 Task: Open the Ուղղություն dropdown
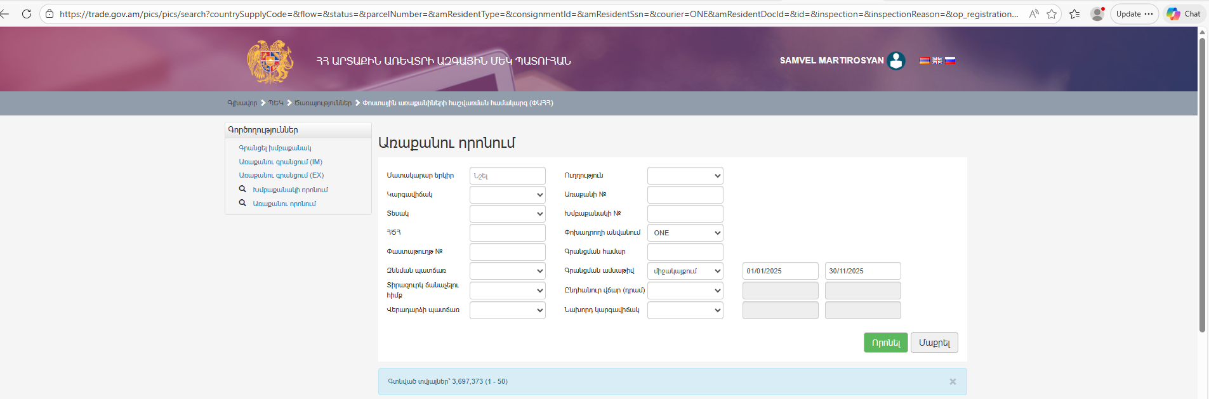tap(685, 176)
